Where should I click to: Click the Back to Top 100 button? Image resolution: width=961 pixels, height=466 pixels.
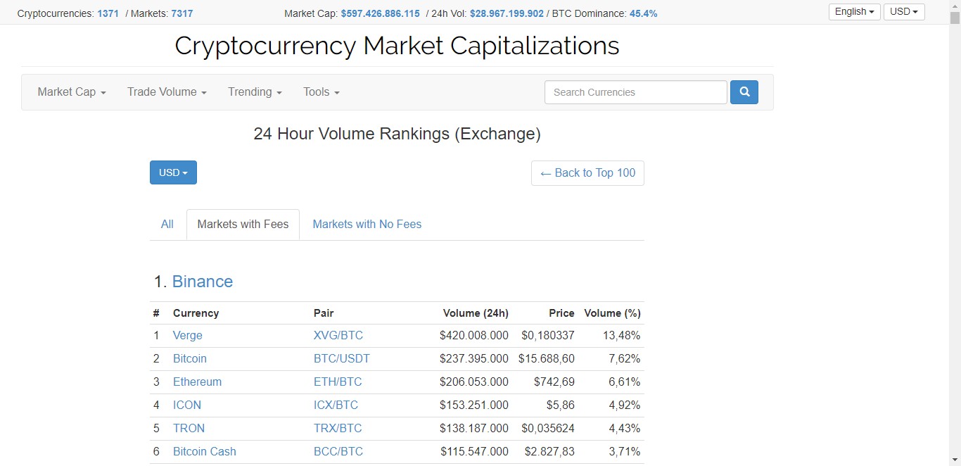coord(587,172)
